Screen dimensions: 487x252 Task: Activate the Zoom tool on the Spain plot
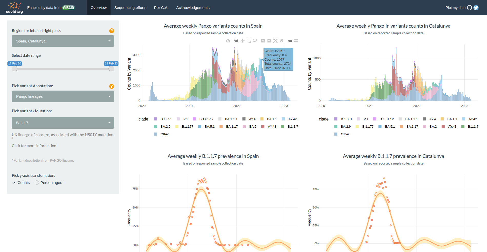236,40
